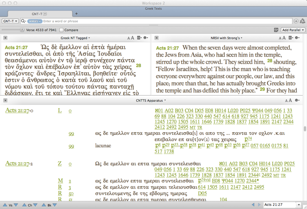Open the CNTTS Apparatus module dropdown
Screen dimensions: 307x209
click(151, 100)
